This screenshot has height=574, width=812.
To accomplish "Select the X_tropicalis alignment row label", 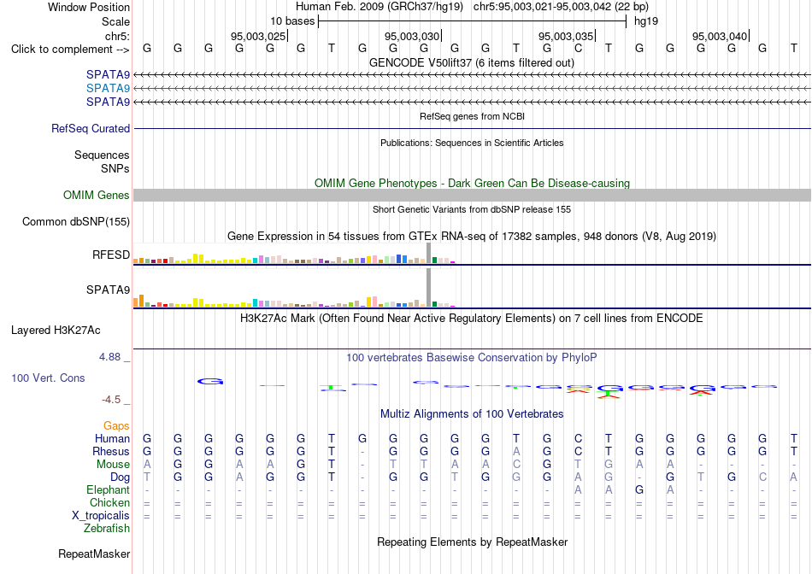I will (x=101, y=516).
